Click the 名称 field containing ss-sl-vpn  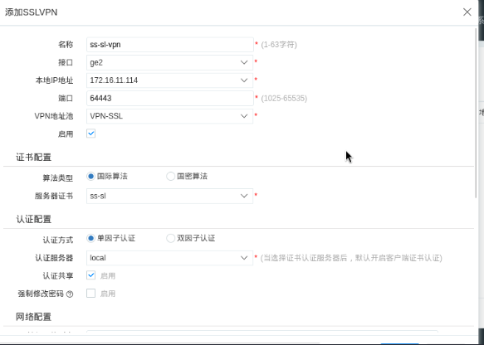point(169,45)
